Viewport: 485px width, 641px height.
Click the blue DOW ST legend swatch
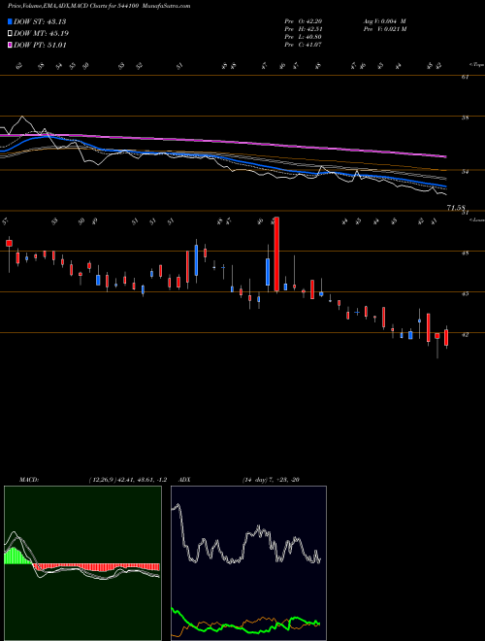tap(10, 21)
